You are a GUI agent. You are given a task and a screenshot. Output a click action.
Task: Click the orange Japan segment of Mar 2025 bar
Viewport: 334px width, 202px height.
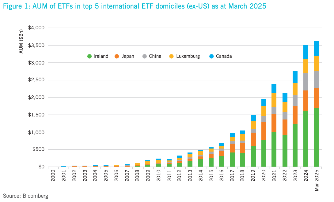click(317, 98)
